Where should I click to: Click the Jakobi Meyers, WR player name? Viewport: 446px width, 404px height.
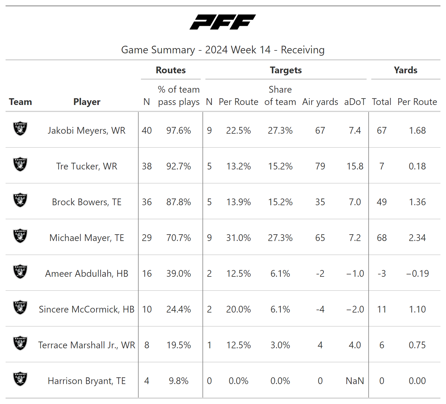pyautogui.click(x=87, y=130)
